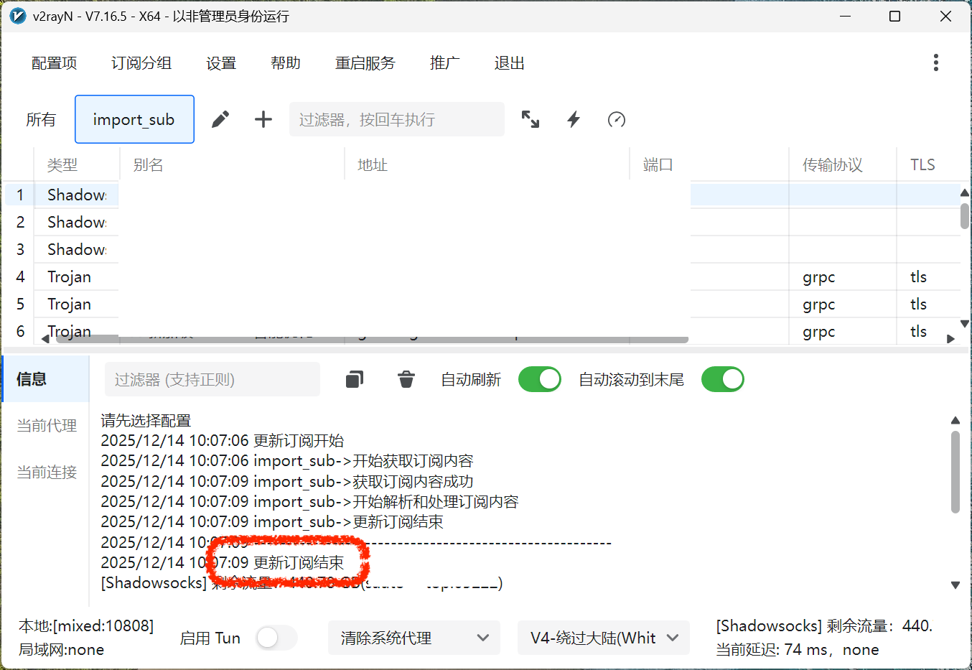Test real delay via speedometer icon
Screen dimensions: 972x670
click(x=616, y=119)
